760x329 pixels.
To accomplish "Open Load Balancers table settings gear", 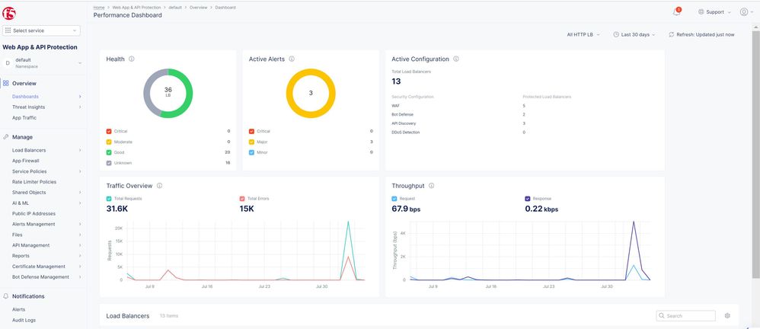I will [x=727, y=315].
